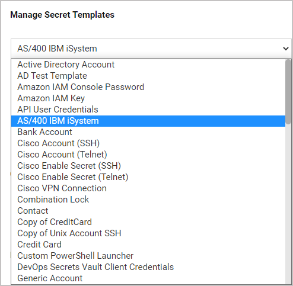This screenshot has width=293, height=286.
Task: Choose Cisco VPN Connection template
Action: coord(148,188)
